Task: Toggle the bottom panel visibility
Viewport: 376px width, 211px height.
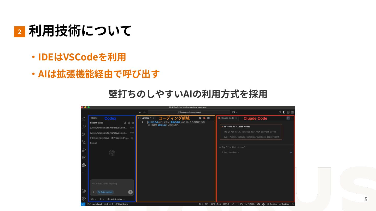Action: click(288, 112)
